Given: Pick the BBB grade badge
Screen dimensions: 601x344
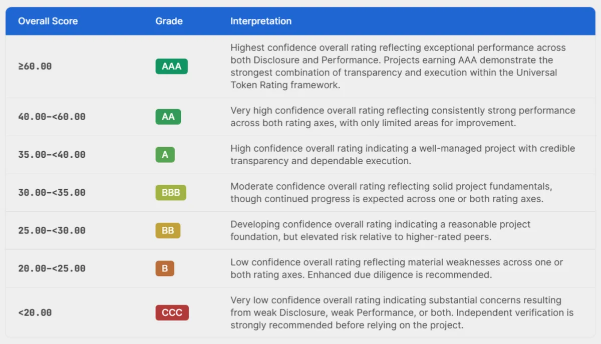Looking at the screenshot, I should click(171, 192).
